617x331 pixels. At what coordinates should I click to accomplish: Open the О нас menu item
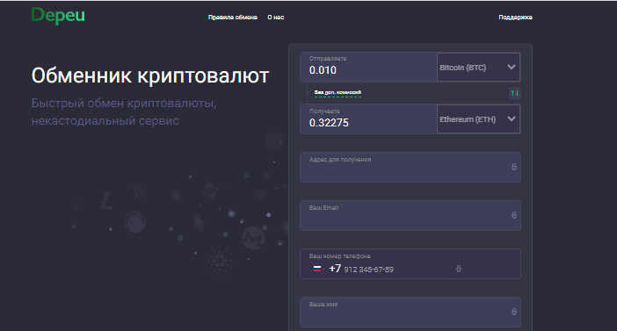point(276,18)
